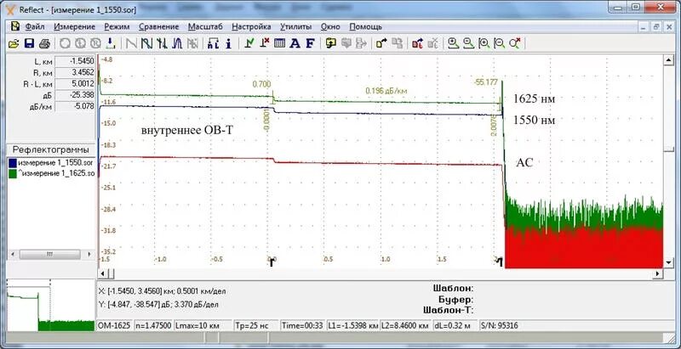The height and width of the screenshot is (349, 681).
Task: Click the trace list horizontal scrollbar thumb
Action: pos(49,254)
